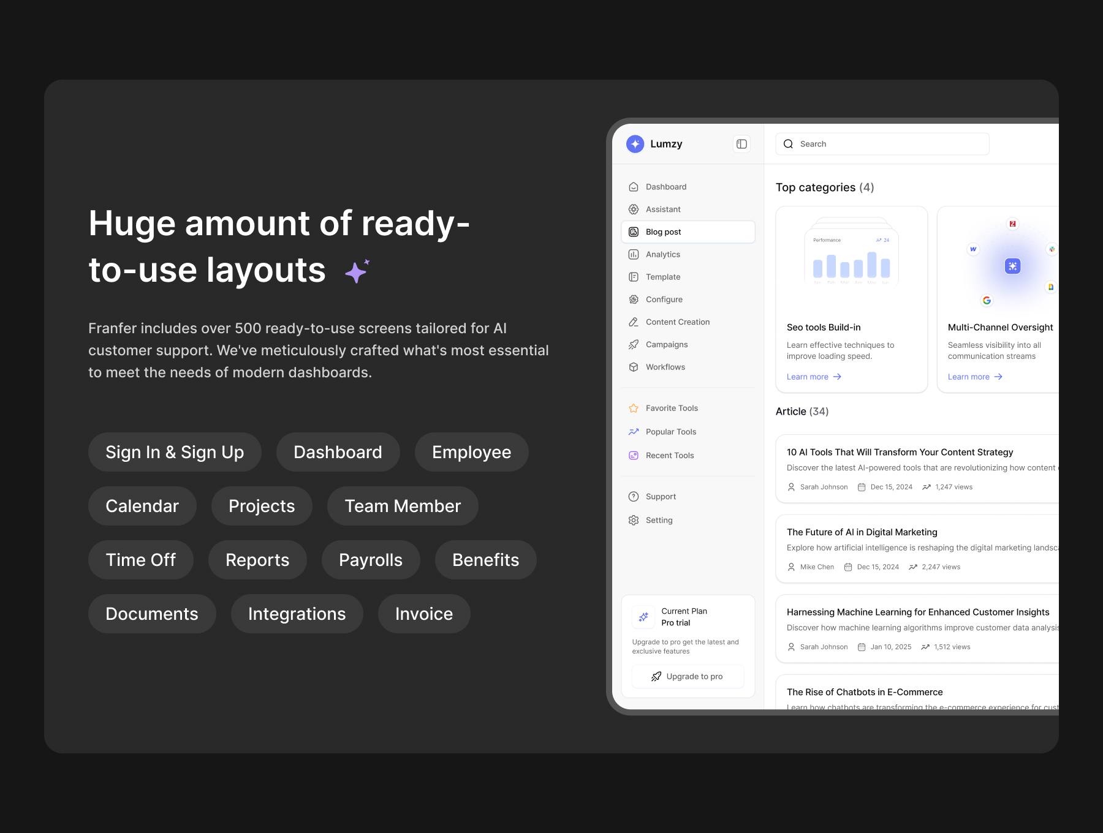Toggle the sidebar collapse icon
Image resolution: width=1103 pixels, height=833 pixels.
(x=741, y=144)
